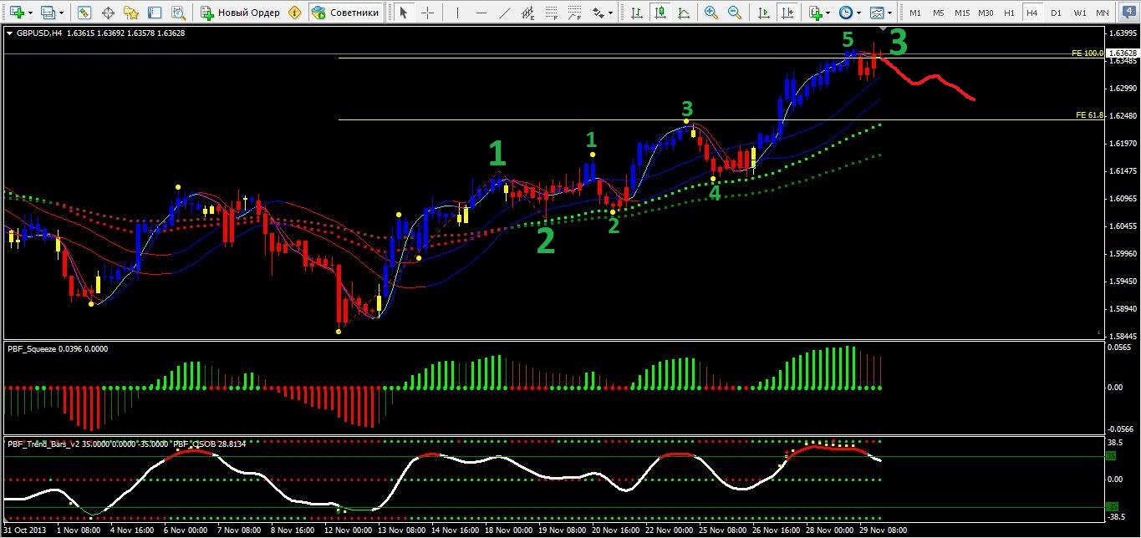1141x538 pixels.
Task: Open the chart templates icon
Action: 876,13
